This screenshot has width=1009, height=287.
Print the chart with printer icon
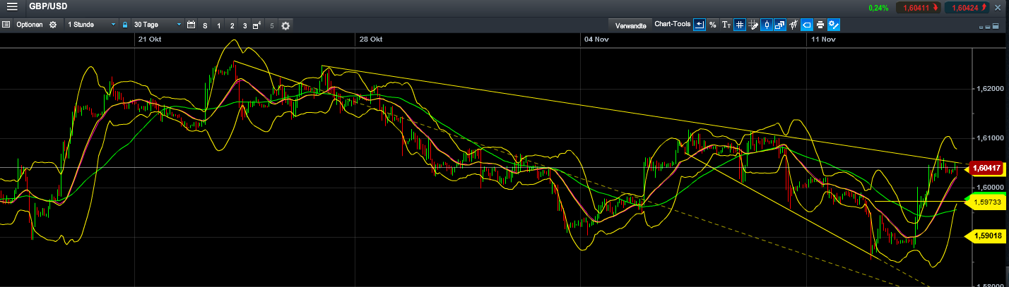click(820, 25)
